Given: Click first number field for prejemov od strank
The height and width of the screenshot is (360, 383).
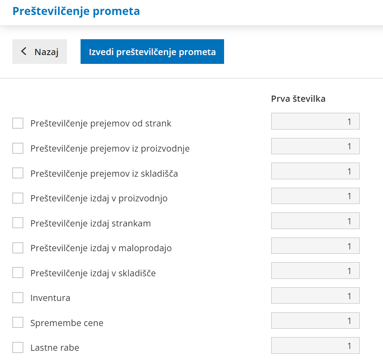Looking at the screenshot, I should tap(315, 121).
